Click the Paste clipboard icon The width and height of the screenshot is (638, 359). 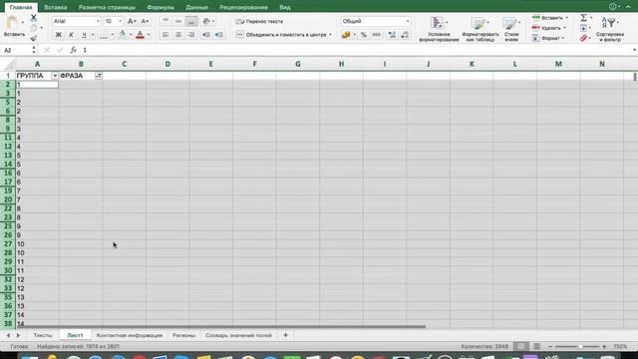[12, 23]
